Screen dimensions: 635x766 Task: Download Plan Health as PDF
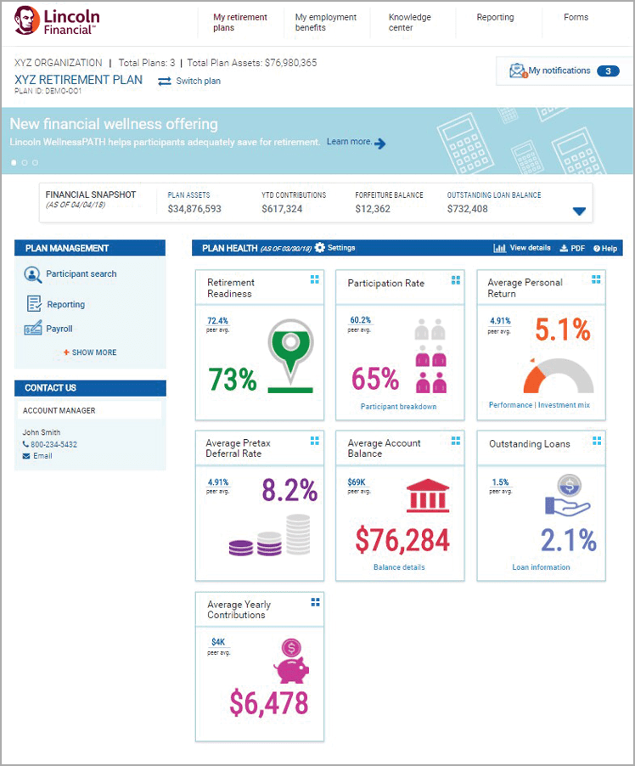tap(572, 248)
